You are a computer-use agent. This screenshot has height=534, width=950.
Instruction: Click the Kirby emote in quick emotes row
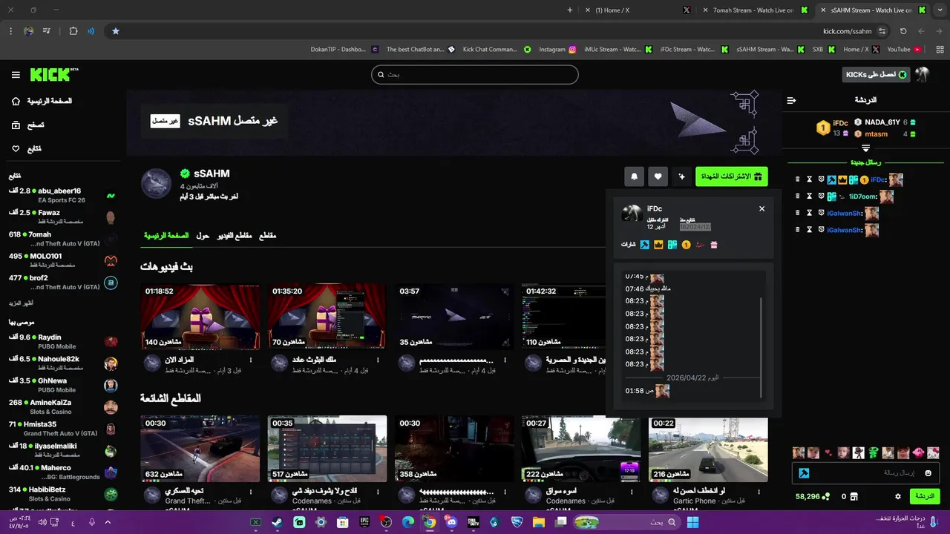click(919, 452)
